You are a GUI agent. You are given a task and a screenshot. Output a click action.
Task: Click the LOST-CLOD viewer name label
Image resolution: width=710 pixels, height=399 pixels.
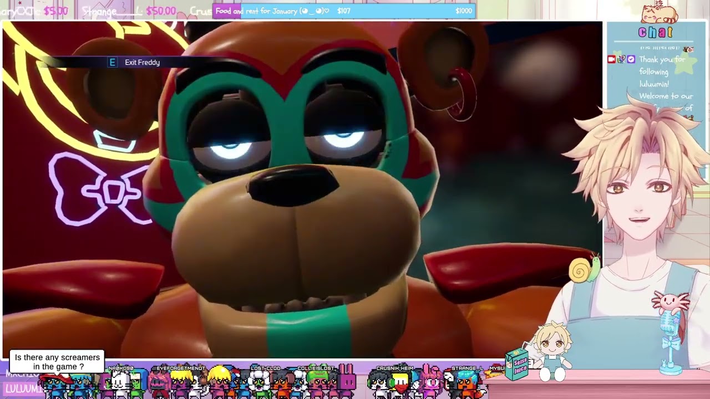(266, 368)
